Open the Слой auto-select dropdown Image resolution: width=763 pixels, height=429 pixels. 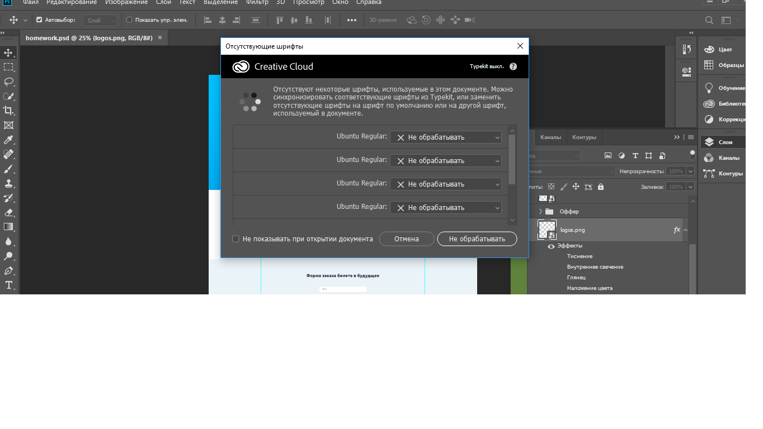100,20
